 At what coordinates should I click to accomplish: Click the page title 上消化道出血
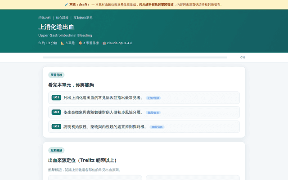pyautogui.click(x=56, y=27)
